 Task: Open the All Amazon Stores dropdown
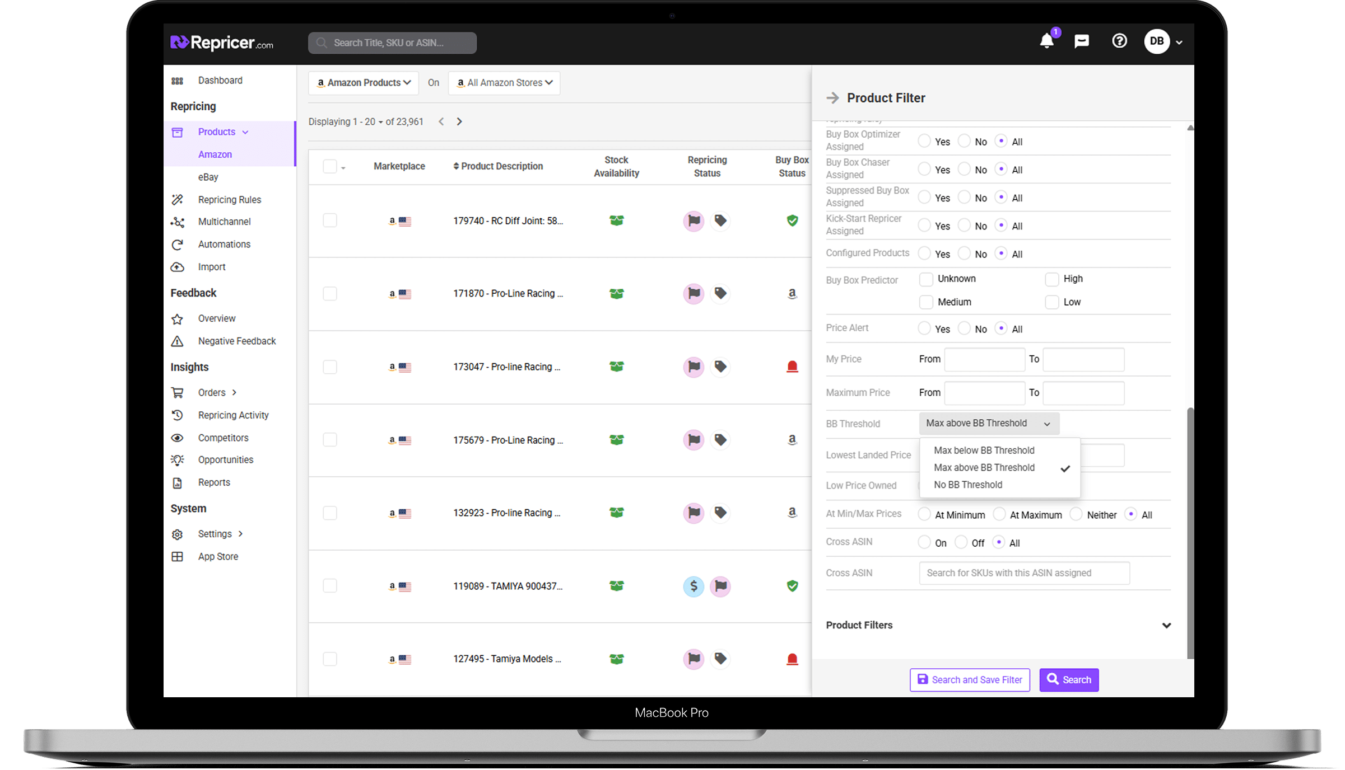(x=504, y=83)
